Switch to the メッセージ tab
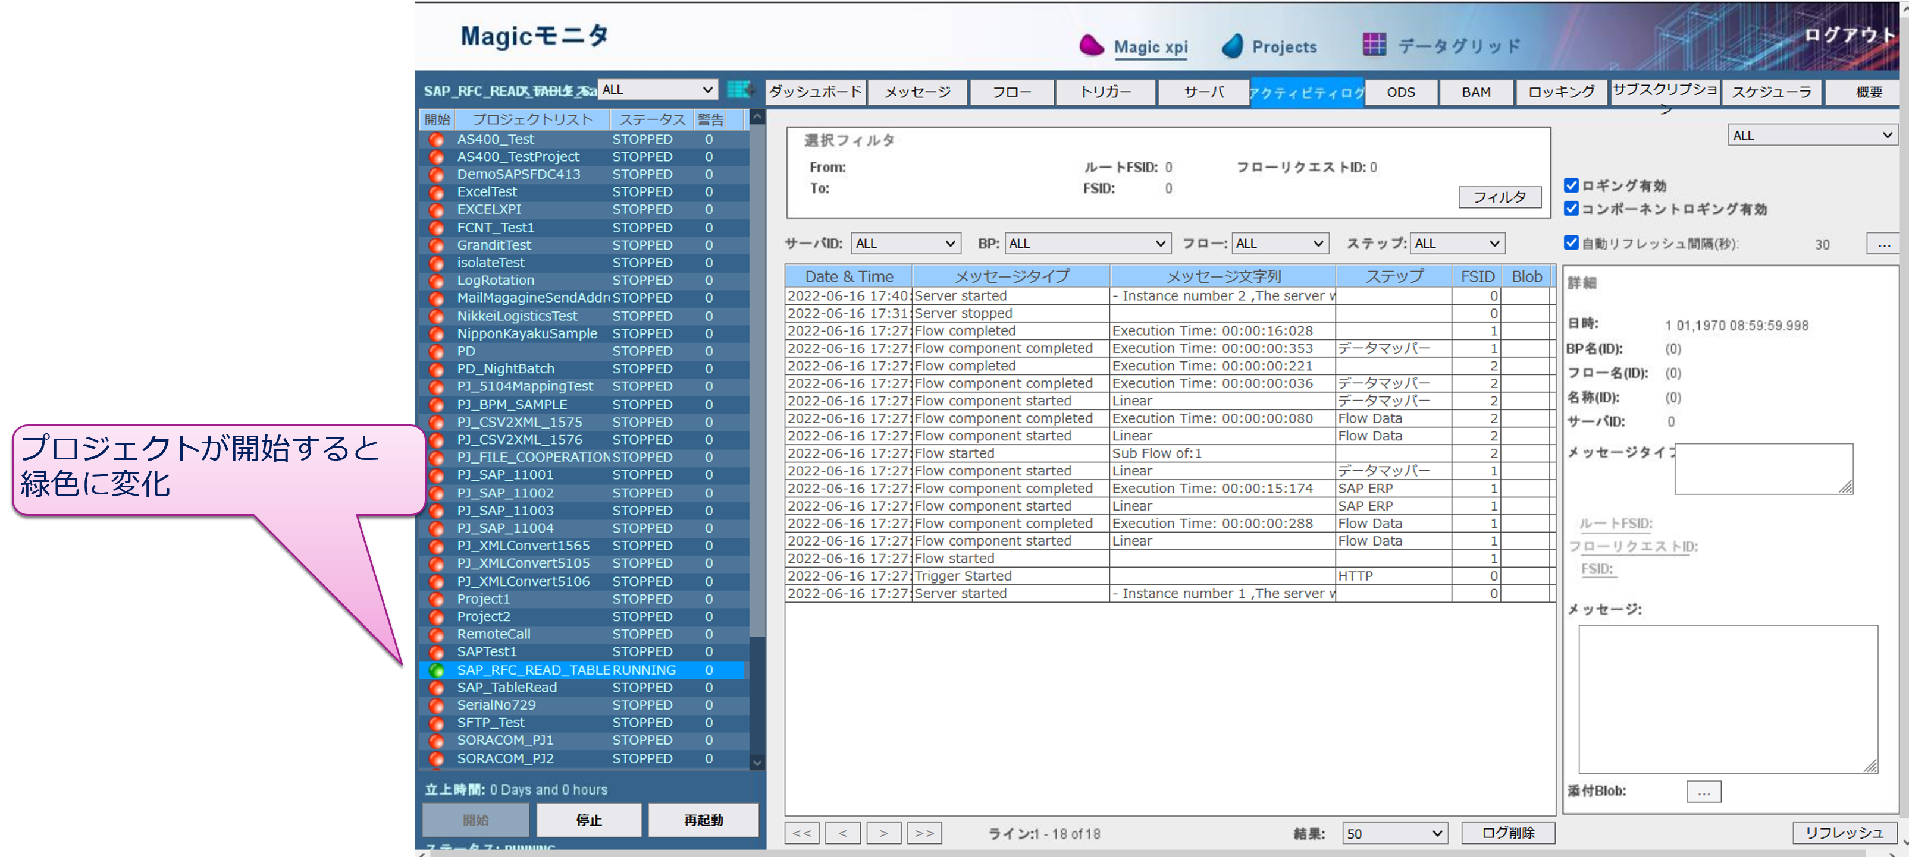The image size is (1909, 857). (917, 92)
